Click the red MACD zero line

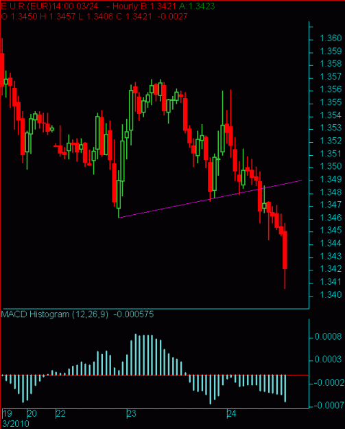(x=155, y=375)
